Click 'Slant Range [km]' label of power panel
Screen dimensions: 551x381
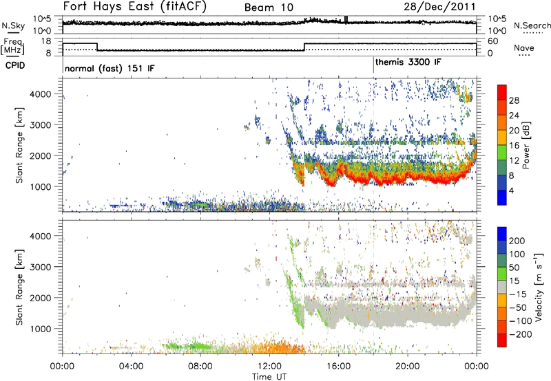click(x=19, y=145)
